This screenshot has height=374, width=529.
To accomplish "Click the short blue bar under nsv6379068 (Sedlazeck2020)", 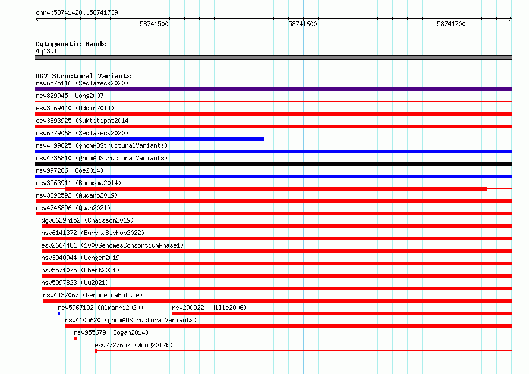I will (x=149, y=139).
